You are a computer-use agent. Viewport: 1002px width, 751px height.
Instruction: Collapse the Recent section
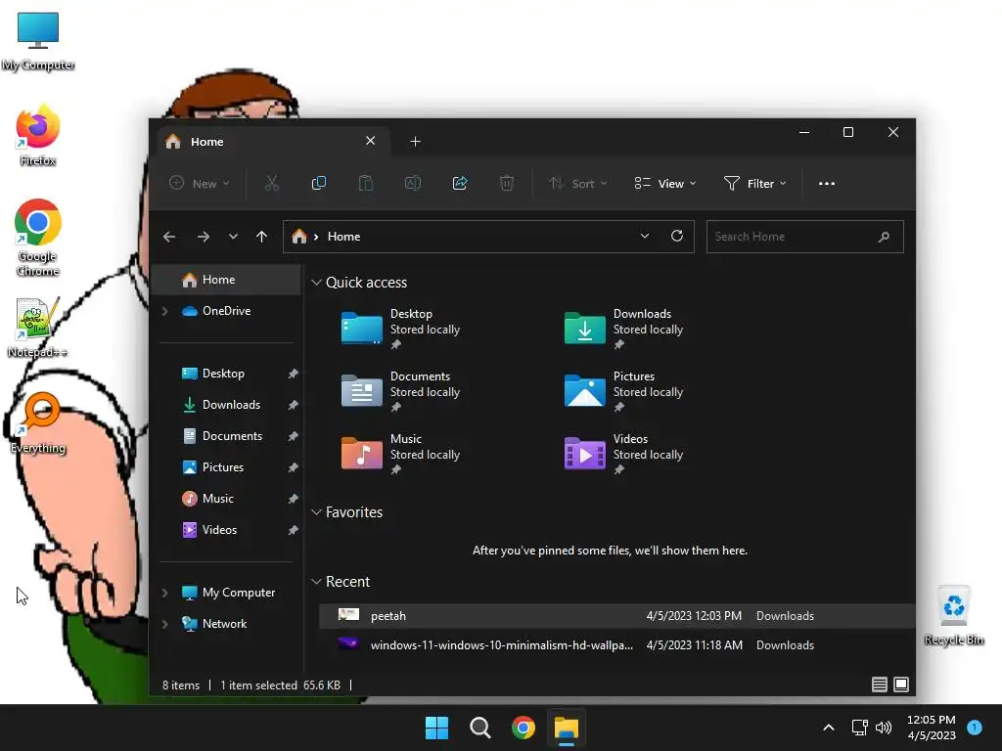[x=316, y=582]
